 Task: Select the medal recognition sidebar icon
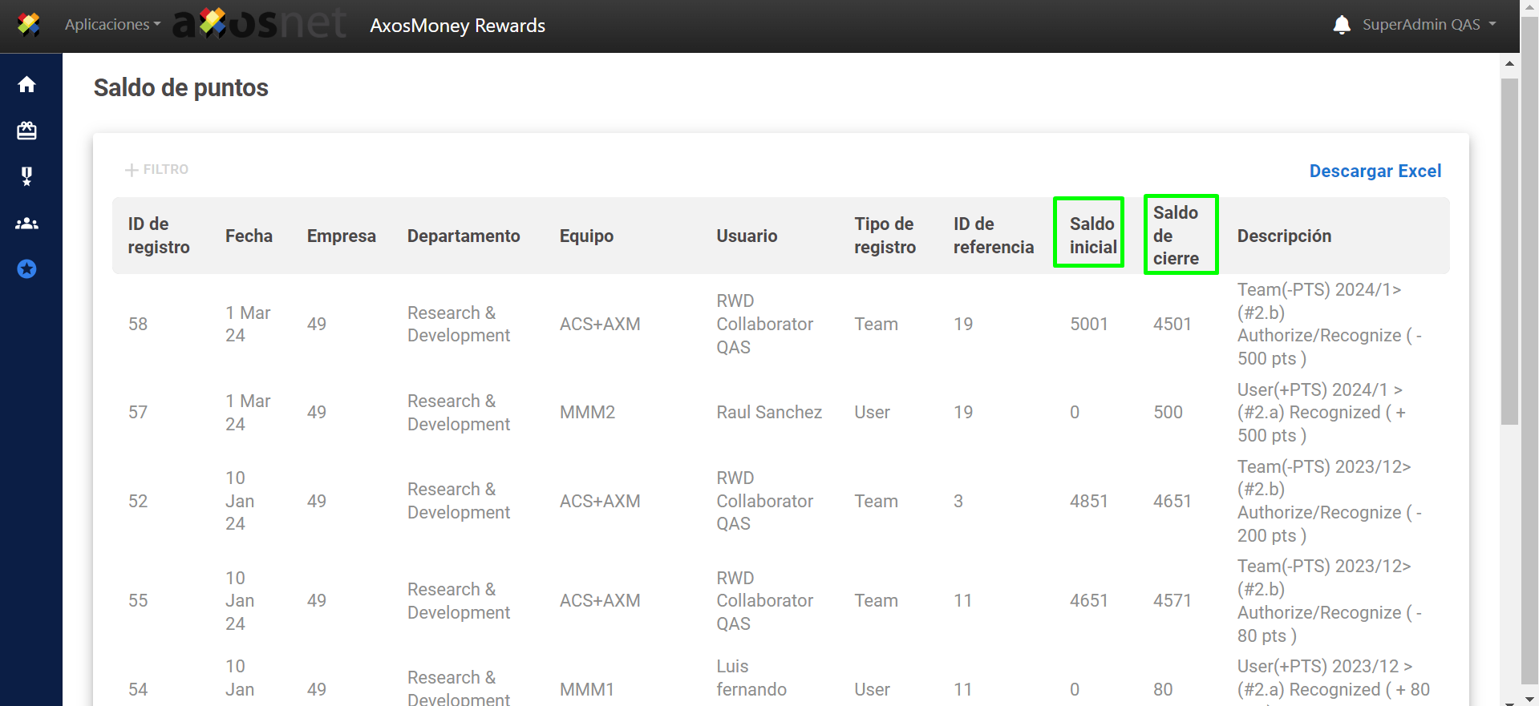click(26, 176)
